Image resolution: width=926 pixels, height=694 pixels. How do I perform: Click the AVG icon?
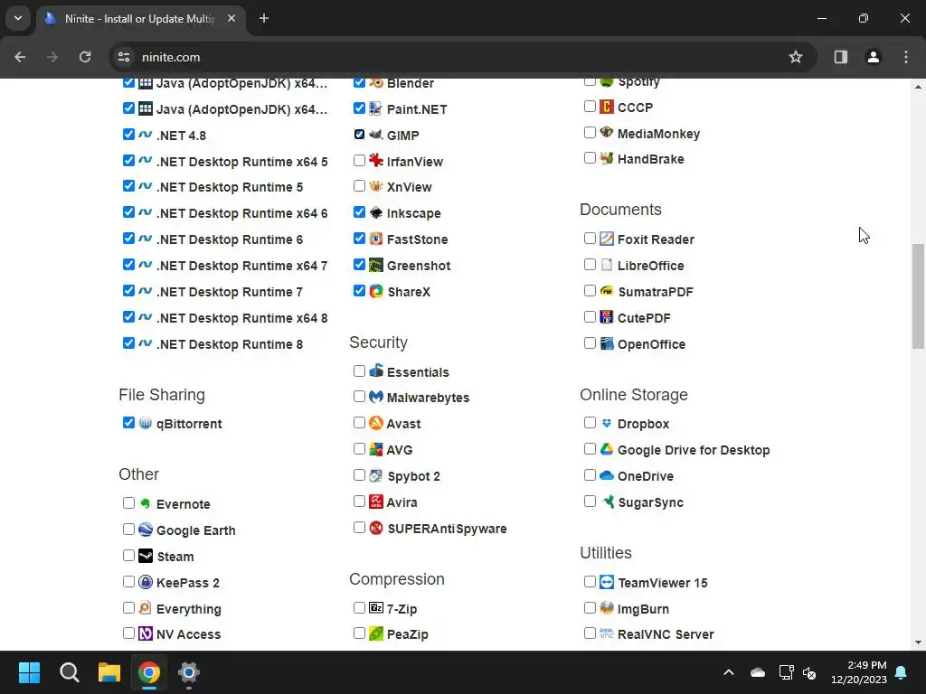click(375, 449)
